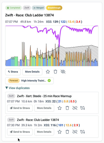Open the main activity title Club Ladder 13874
Screen dimensions: 104x143
click(29, 15)
